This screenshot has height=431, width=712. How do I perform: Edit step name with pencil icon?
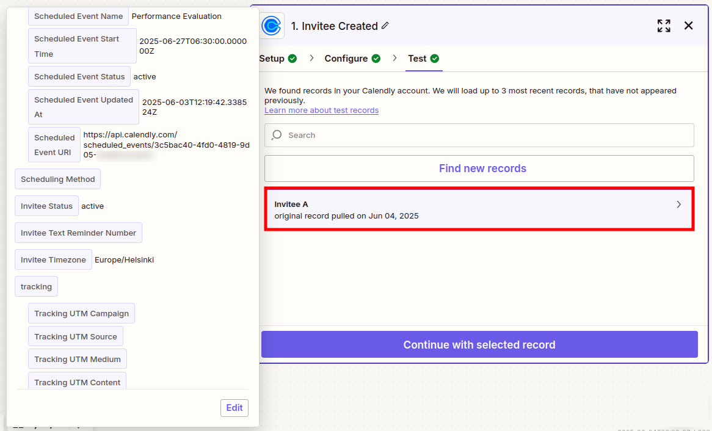[385, 26]
